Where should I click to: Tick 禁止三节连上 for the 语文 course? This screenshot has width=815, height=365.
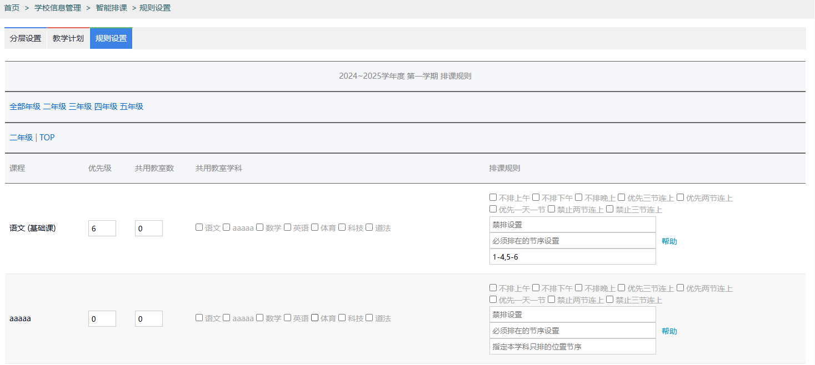click(x=610, y=209)
